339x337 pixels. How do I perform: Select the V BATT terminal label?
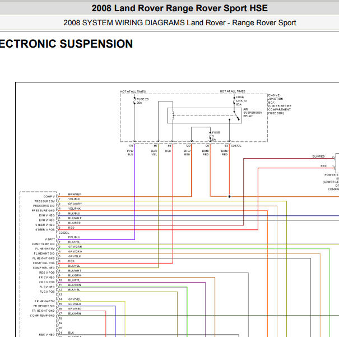[50, 239]
